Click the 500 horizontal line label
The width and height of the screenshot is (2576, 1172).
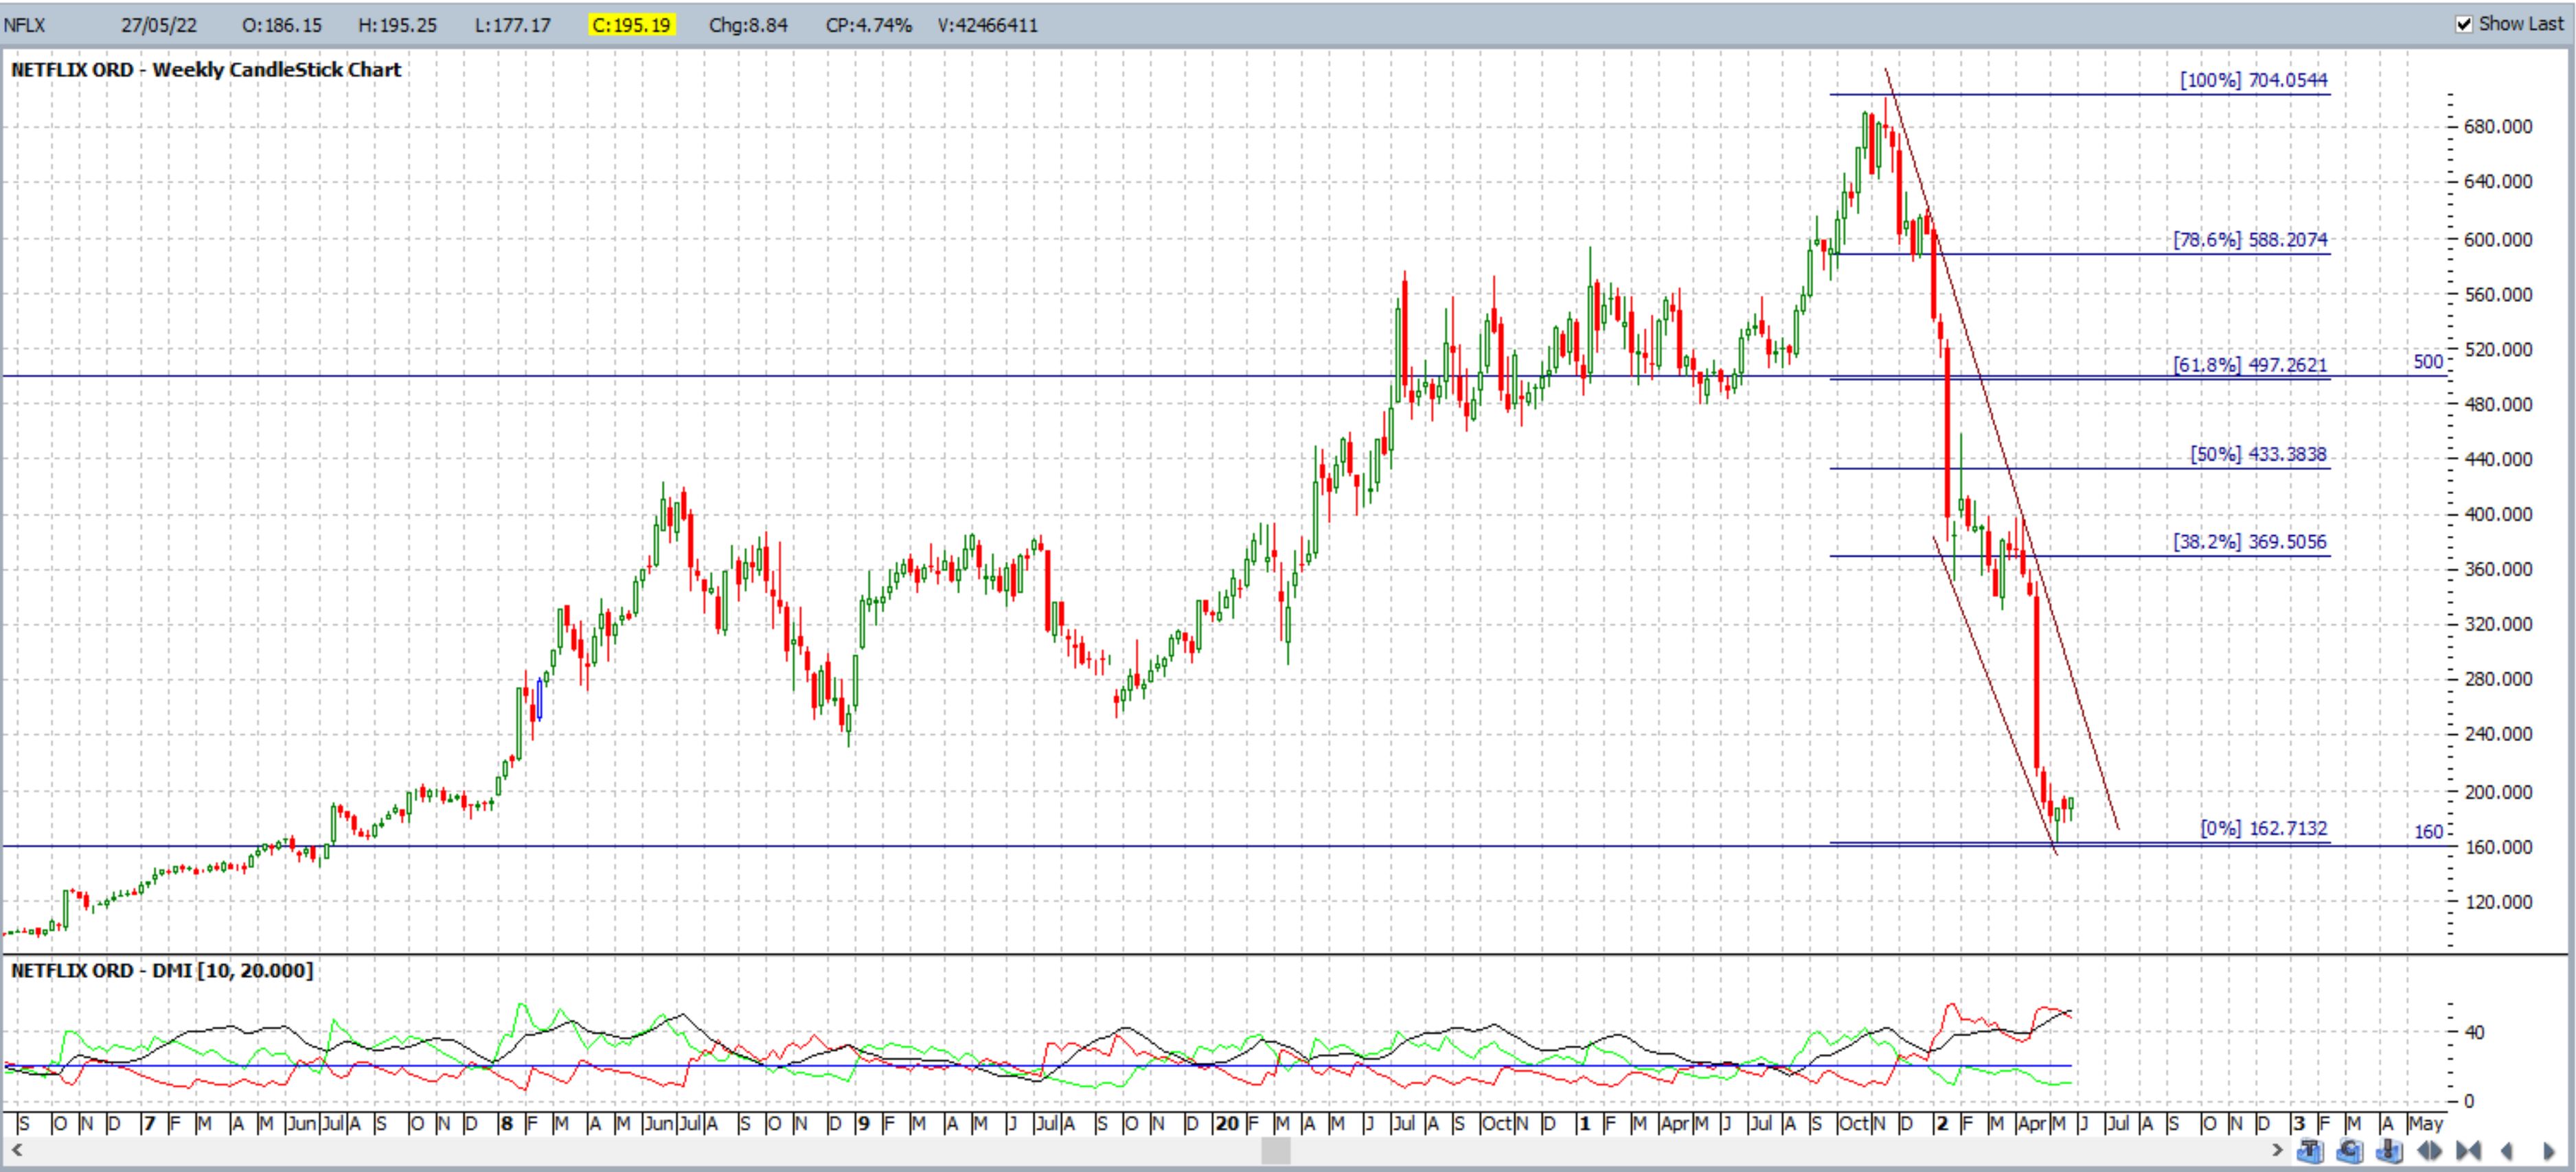click(2428, 362)
